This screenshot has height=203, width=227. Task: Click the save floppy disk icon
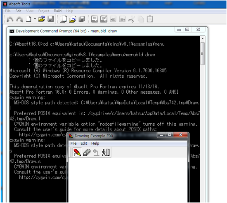point(51,19)
